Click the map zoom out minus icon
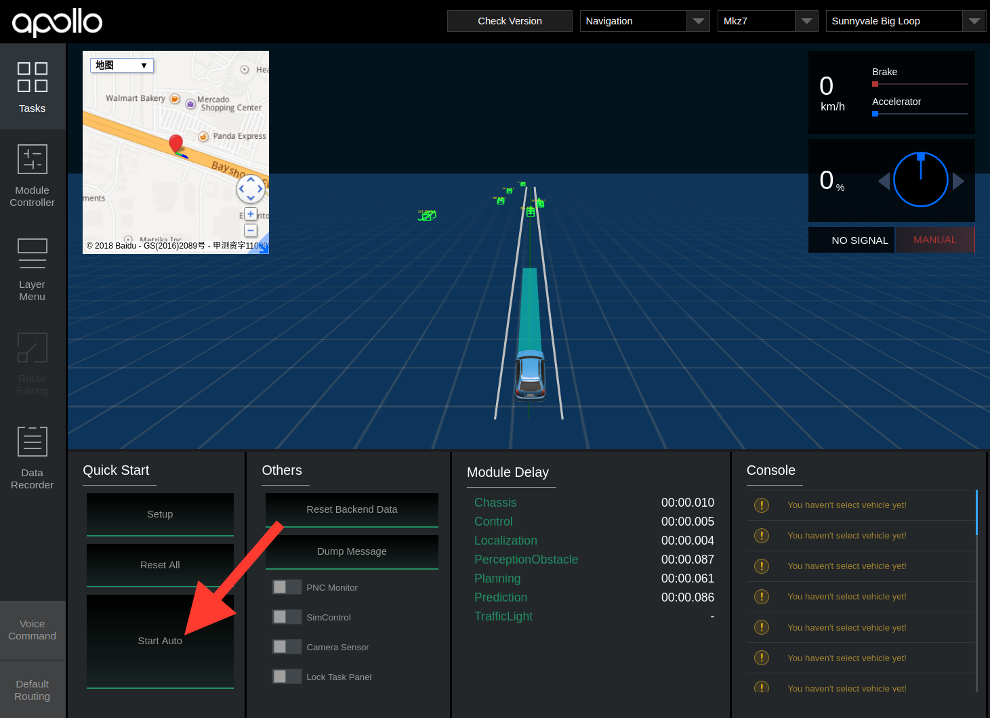The image size is (990, 718). point(251,230)
